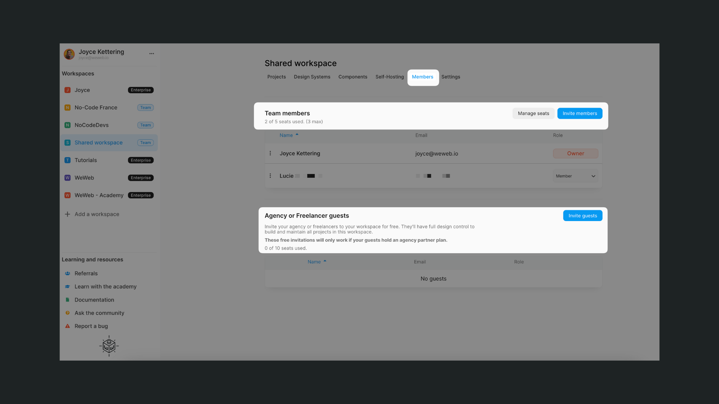Click the Invite guests button

[582, 216]
